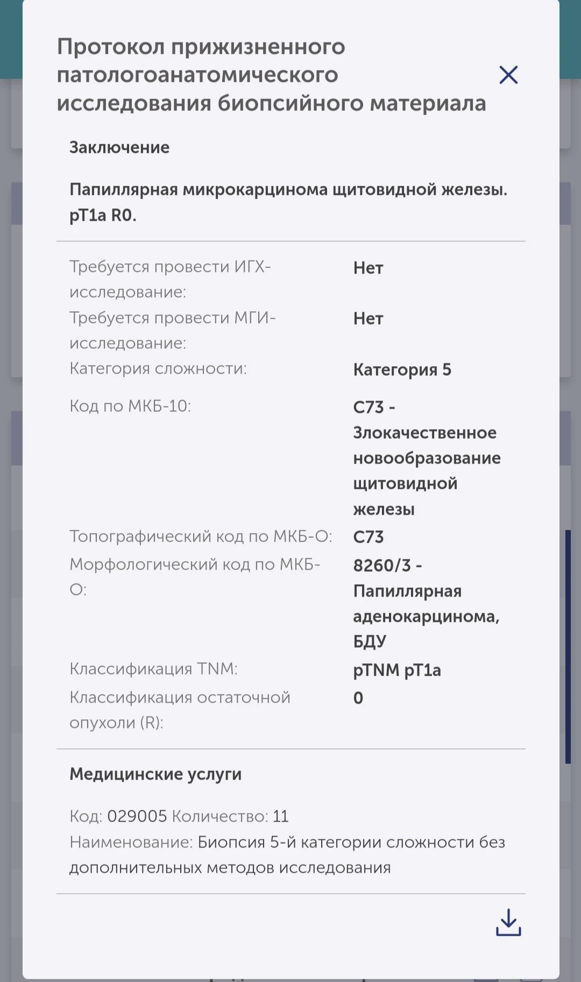Click the protocol title heading

click(271, 75)
